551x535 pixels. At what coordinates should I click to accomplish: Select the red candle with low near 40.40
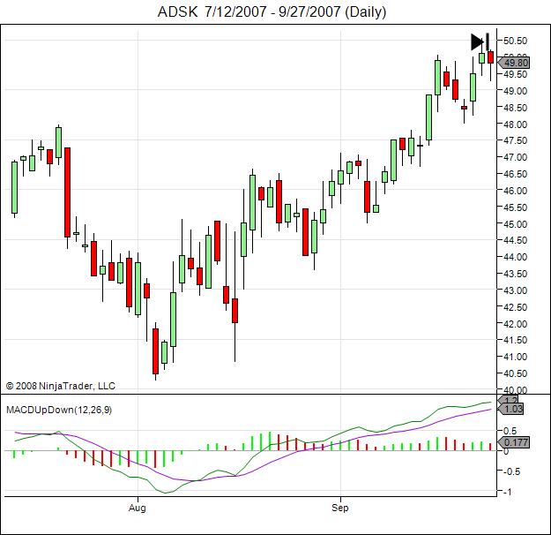155,350
